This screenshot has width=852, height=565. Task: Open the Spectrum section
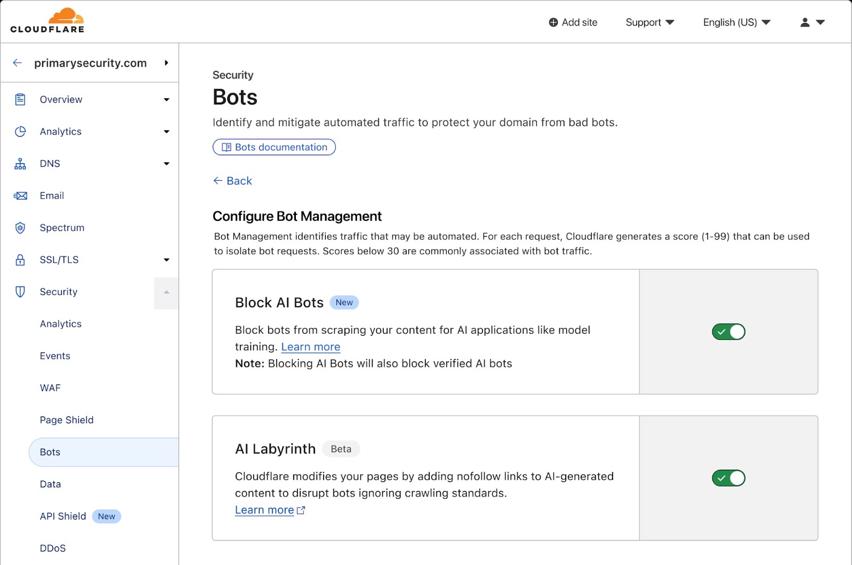click(62, 228)
